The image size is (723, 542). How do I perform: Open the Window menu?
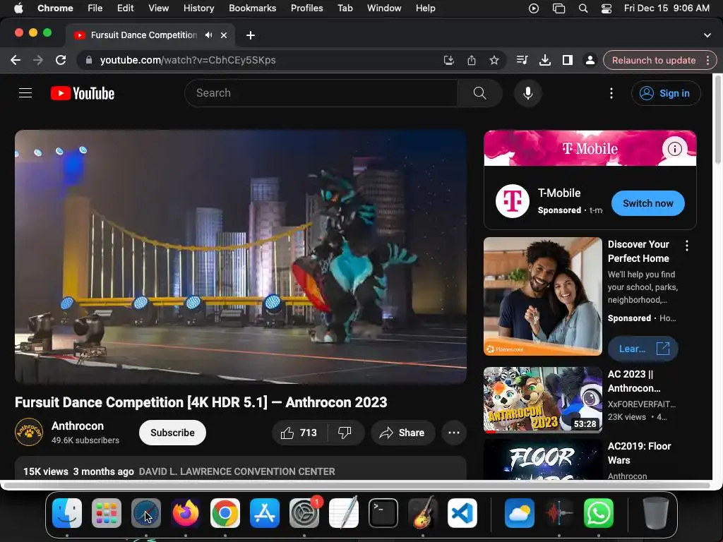[384, 8]
